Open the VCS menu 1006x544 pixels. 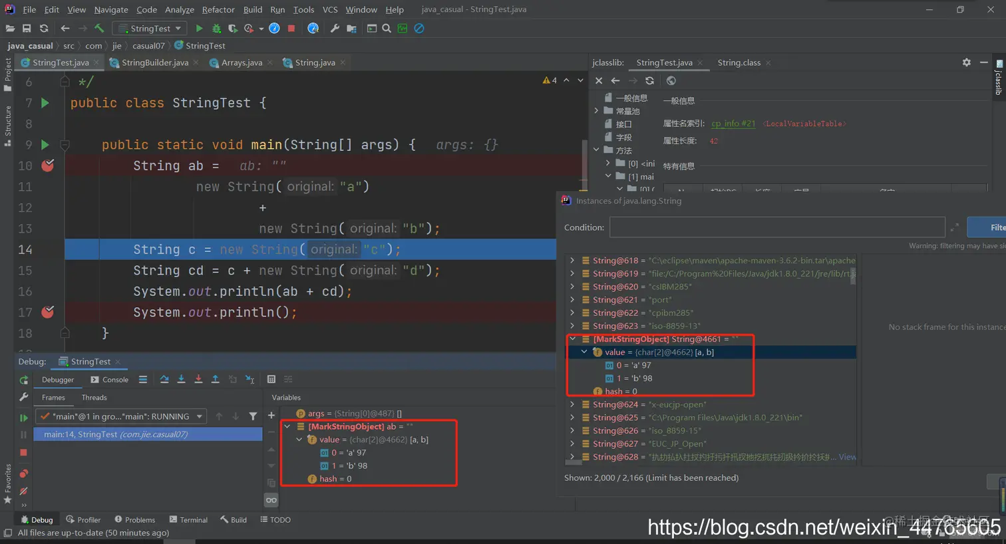(x=330, y=9)
